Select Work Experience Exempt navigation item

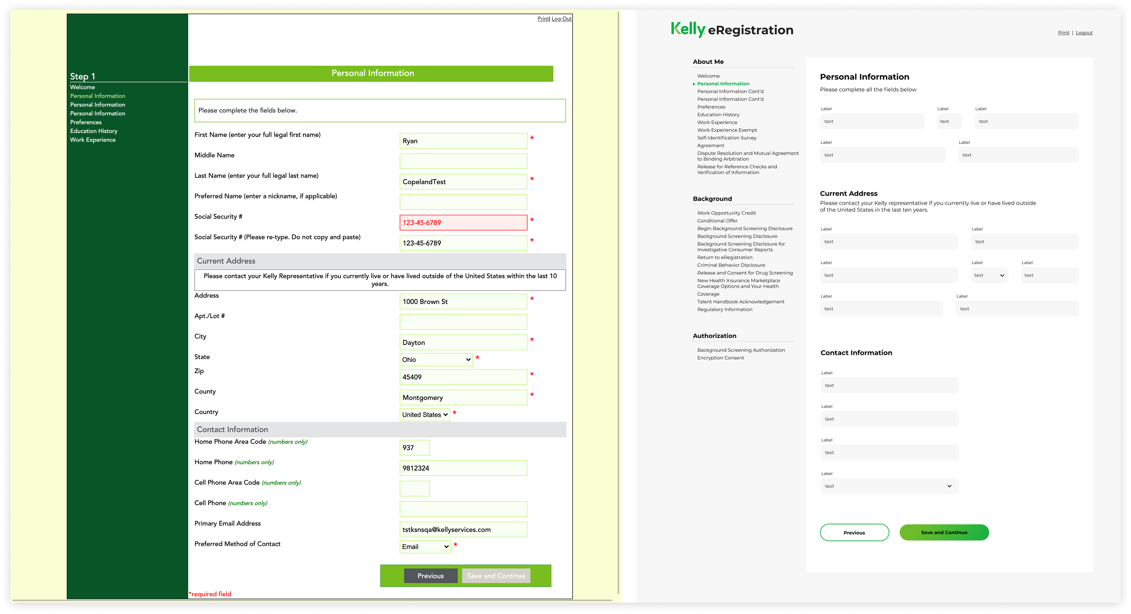pos(727,130)
